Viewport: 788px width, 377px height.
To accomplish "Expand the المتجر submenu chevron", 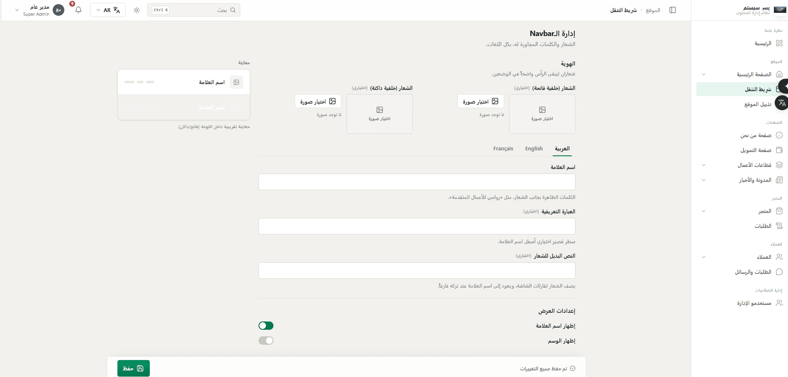I will coord(703,211).
